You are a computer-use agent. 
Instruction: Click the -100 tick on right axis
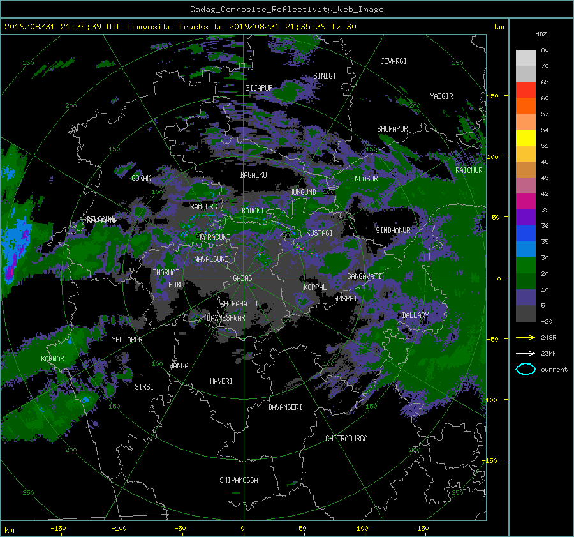point(490,400)
